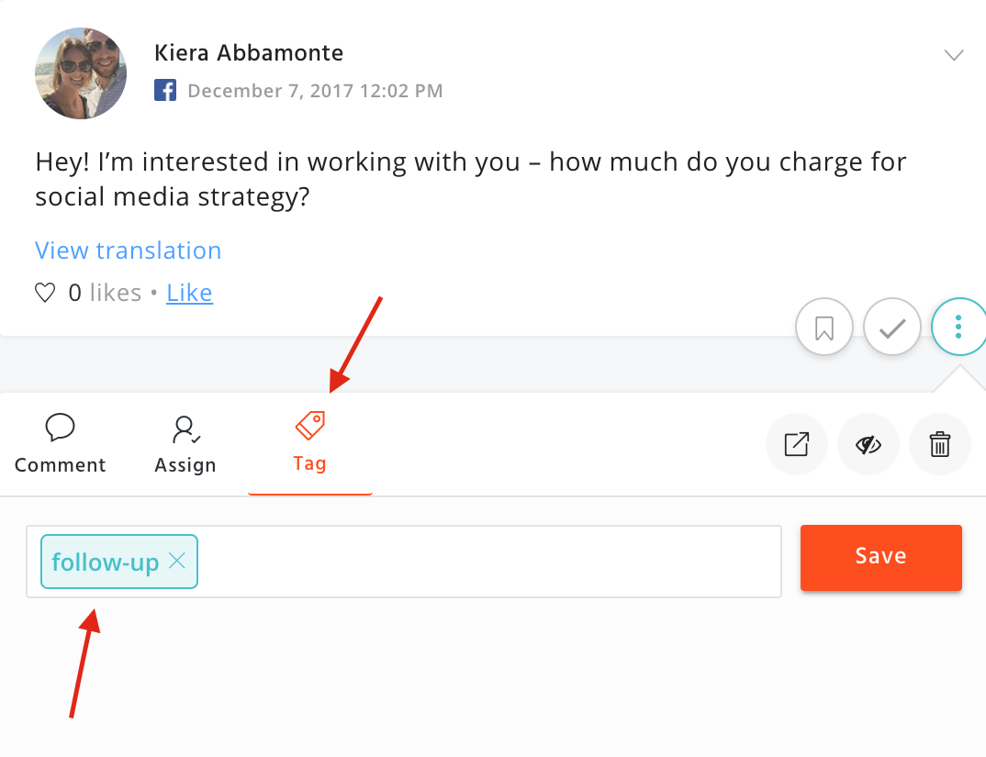Click the Like link
The width and height of the screenshot is (986, 757).
click(x=190, y=293)
